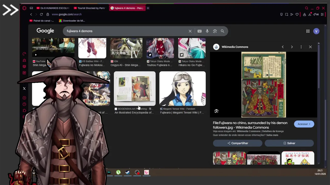Open the VS Battles Wiki Fujiwara no Mokou thumbnail
The width and height of the screenshot is (330, 185).
[92, 48]
